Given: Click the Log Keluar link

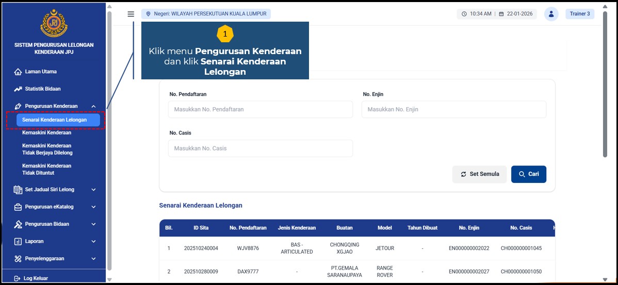Looking at the screenshot, I should click(x=36, y=278).
